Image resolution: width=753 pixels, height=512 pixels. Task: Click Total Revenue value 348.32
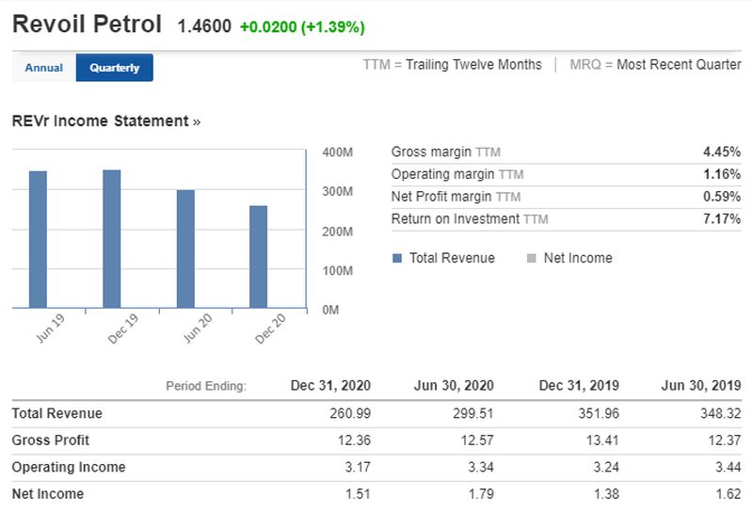[x=720, y=413]
